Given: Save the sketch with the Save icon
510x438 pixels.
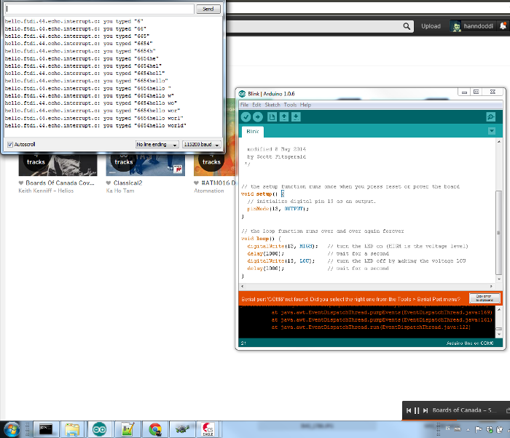Looking at the screenshot, I should [296, 116].
